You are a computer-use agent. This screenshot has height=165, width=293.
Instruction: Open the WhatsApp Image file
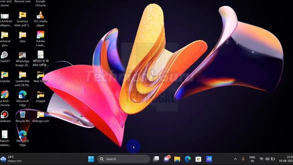point(22,59)
